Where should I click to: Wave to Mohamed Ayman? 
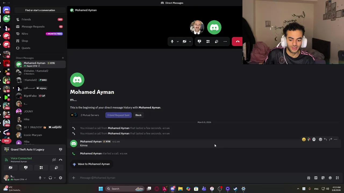coord(91,164)
